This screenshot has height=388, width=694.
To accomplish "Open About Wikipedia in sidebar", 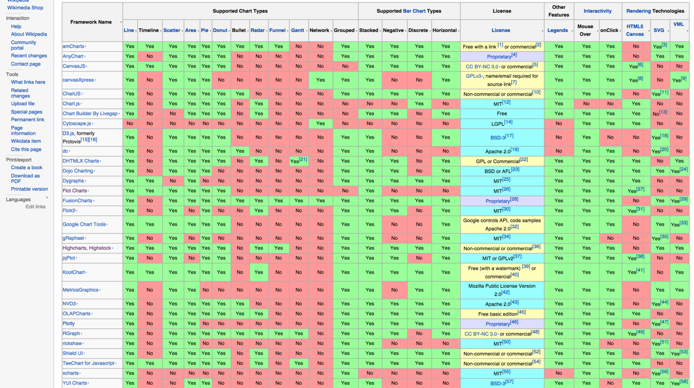I will point(29,34).
